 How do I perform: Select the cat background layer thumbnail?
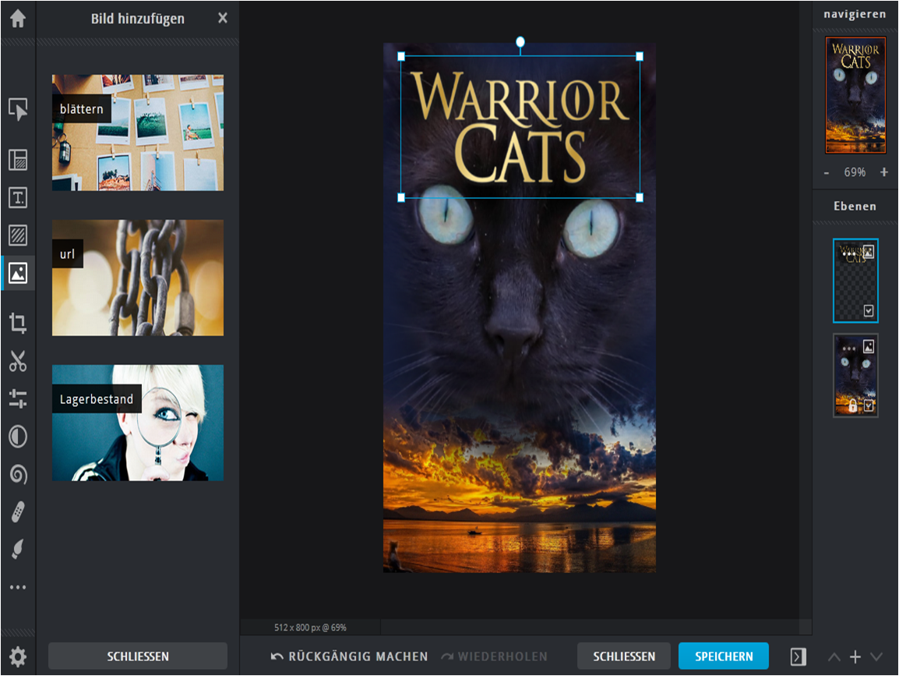[855, 375]
